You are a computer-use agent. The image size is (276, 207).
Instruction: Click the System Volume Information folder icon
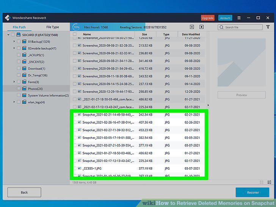(x=24, y=95)
